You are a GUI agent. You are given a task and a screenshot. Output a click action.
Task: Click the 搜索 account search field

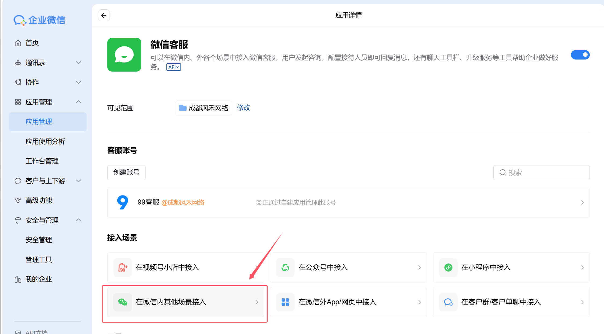(x=541, y=173)
